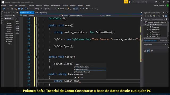Expand the Referencias node
This screenshot has height=95, width=170.
click(147, 30)
